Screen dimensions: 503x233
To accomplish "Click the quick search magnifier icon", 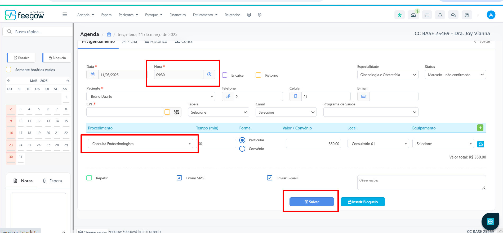I will 10,32.
